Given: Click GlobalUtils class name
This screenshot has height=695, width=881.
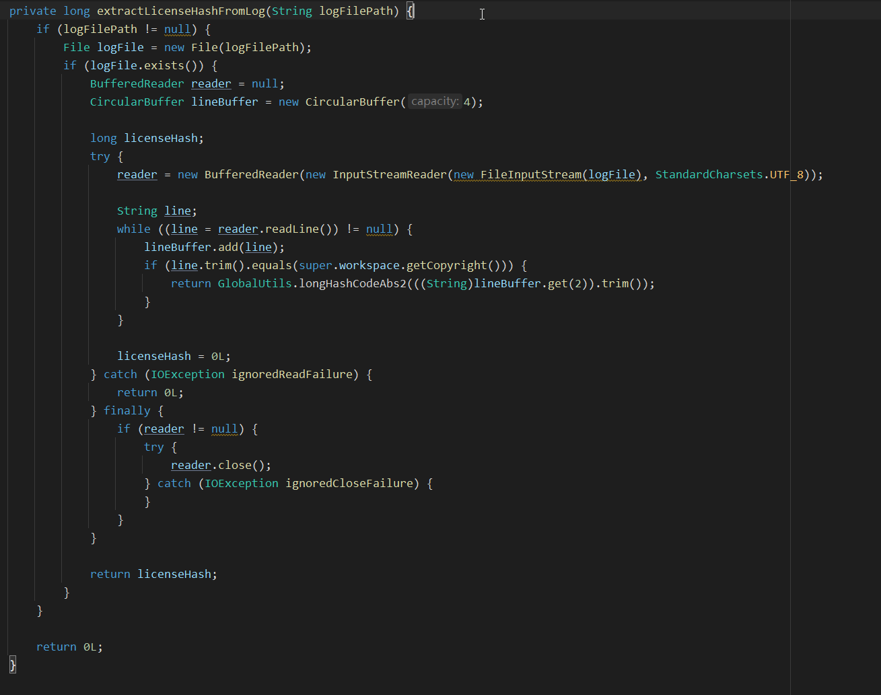Looking at the screenshot, I should (x=254, y=283).
